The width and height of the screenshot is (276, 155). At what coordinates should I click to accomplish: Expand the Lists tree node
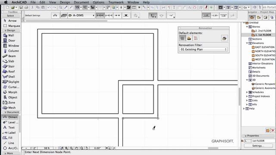tap(247, 100)
